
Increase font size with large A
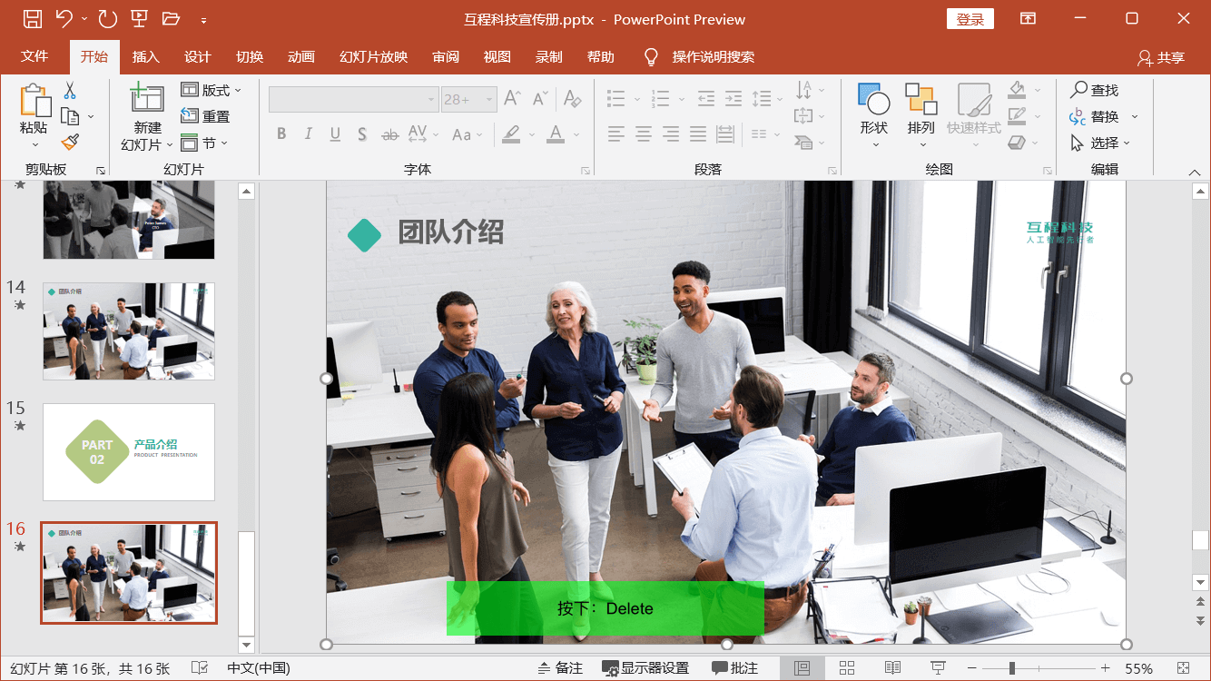[512, 98]
